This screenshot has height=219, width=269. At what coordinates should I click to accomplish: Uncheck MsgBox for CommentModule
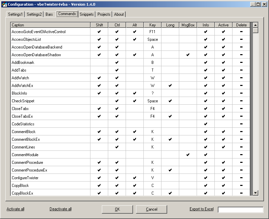pos(188,154)
